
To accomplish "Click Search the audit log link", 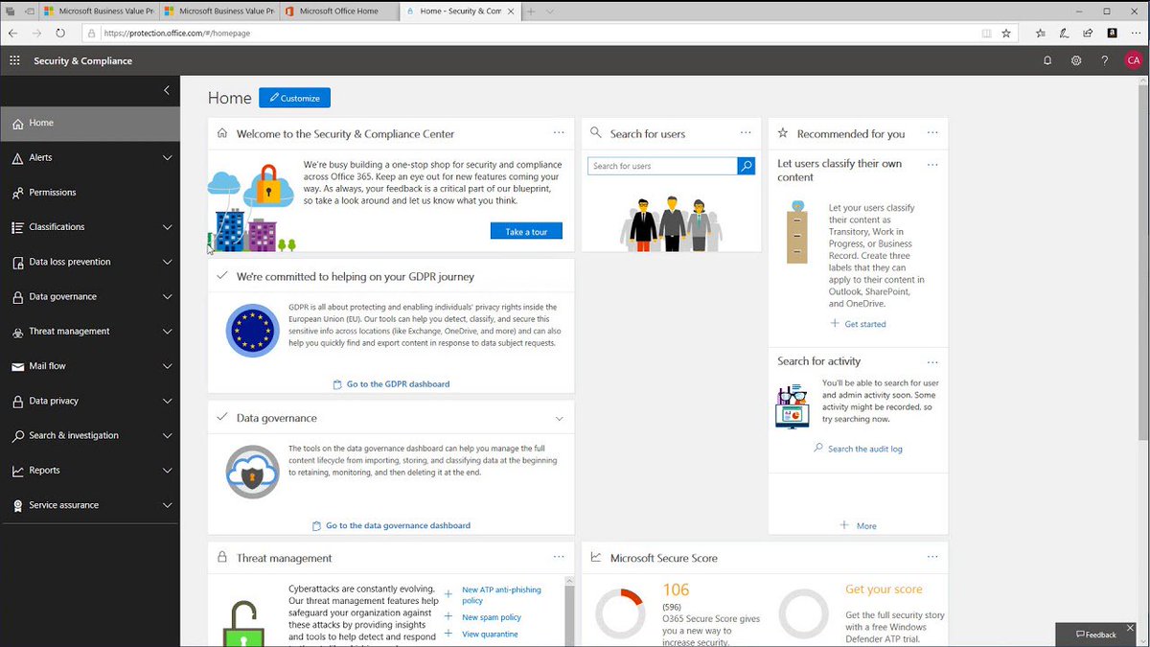I will (858, 449).
